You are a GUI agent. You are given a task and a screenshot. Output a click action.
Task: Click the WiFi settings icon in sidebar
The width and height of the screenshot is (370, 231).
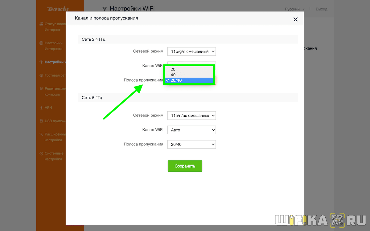tap(41, 62)
